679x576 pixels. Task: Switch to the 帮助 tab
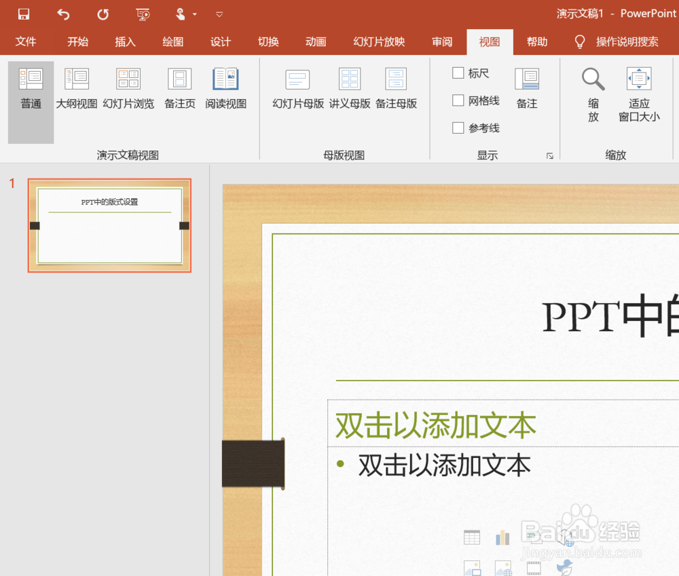tap(537, 41)
